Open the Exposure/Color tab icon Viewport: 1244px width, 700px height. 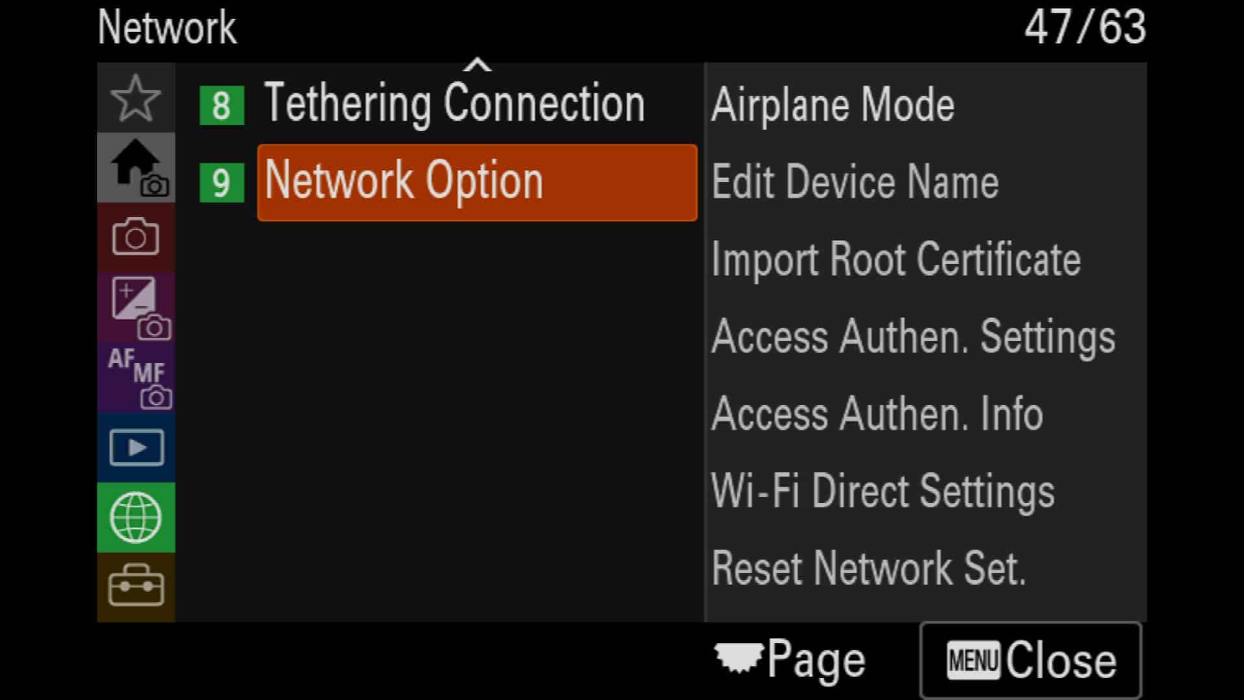(x=136, y=308)
